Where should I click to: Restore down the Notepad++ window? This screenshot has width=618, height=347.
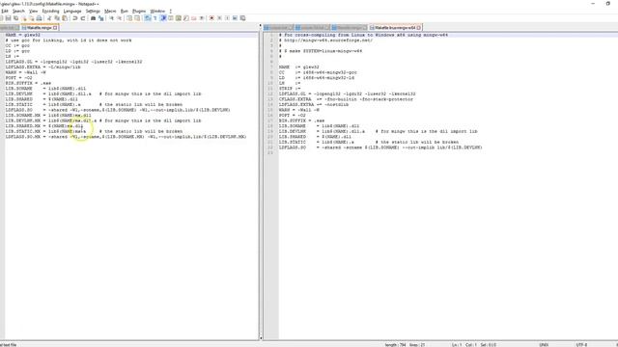[608, 3]
